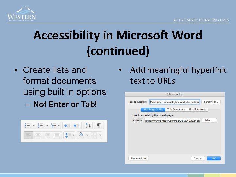Increase indent with right arrow icon
The height and width of the screenshot is (177, 236).
coord(77,126)
